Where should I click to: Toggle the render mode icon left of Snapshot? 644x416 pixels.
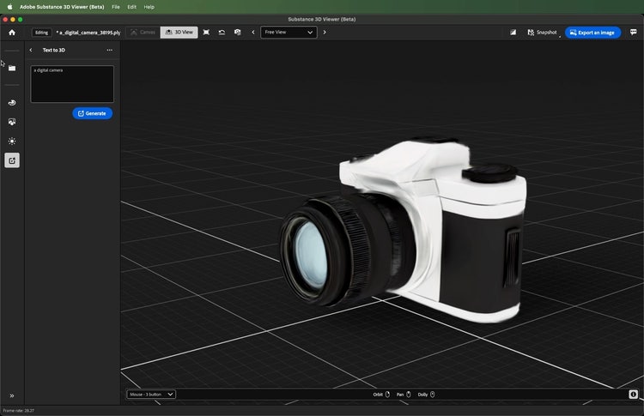click(513, 32)
